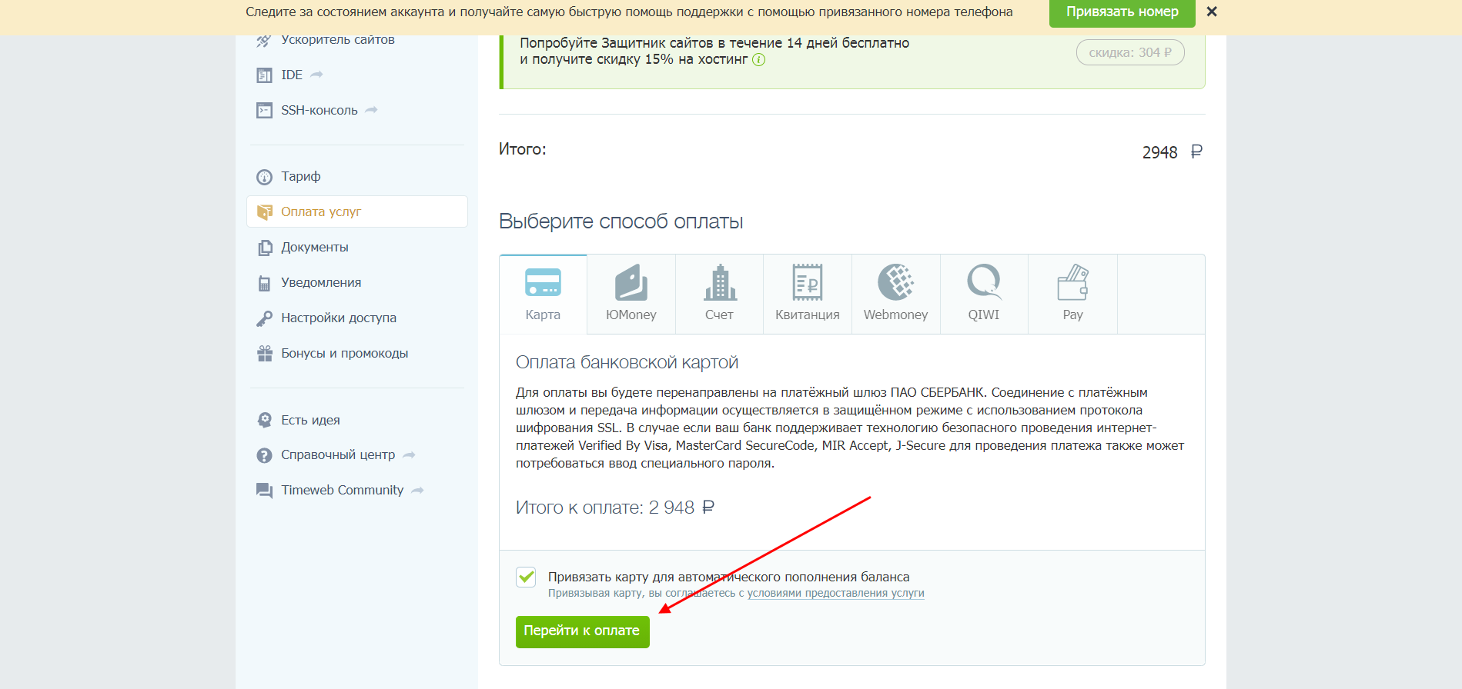Screen dimensions: 1462x689
Task: Click the Привязать номер button
Action: tap(1122, 12)
